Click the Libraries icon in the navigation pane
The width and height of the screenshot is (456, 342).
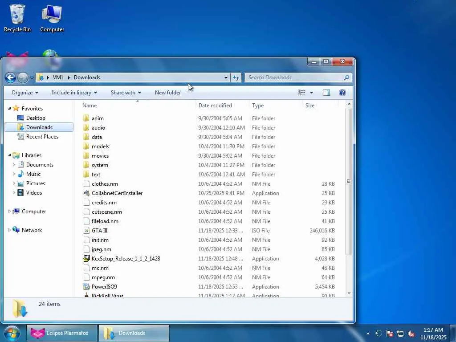click(x=16, y=155)
